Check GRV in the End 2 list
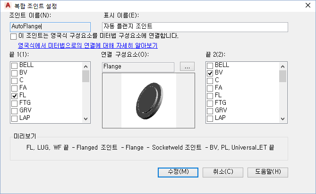The image size is (316, 194). [210, 110]
